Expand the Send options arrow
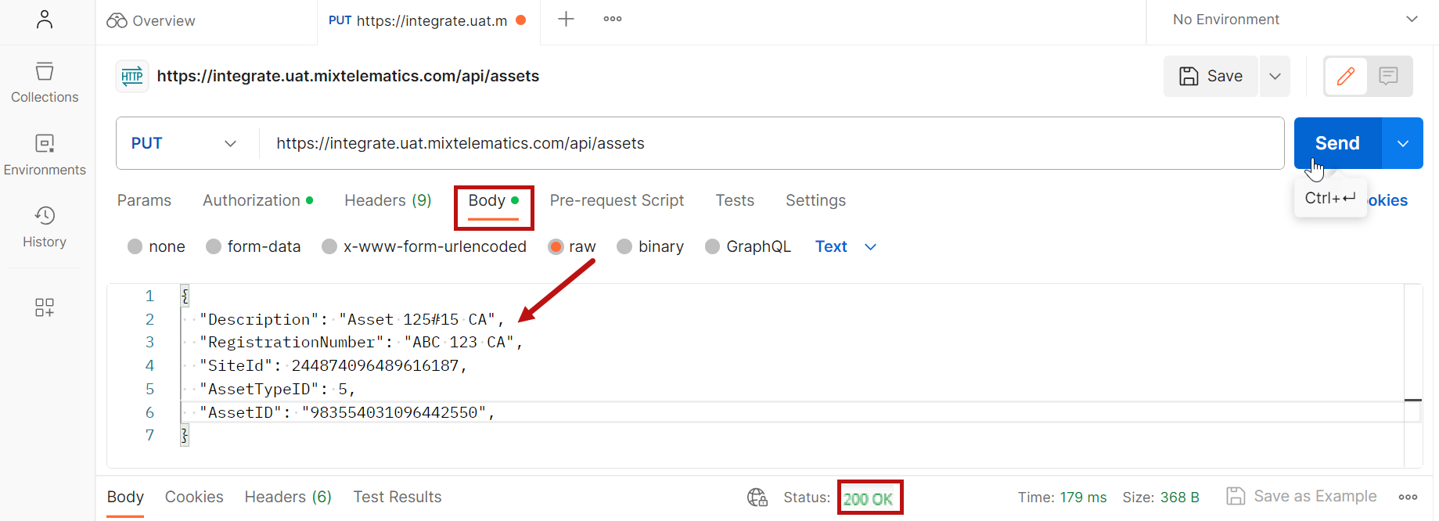 point(1403,143)
